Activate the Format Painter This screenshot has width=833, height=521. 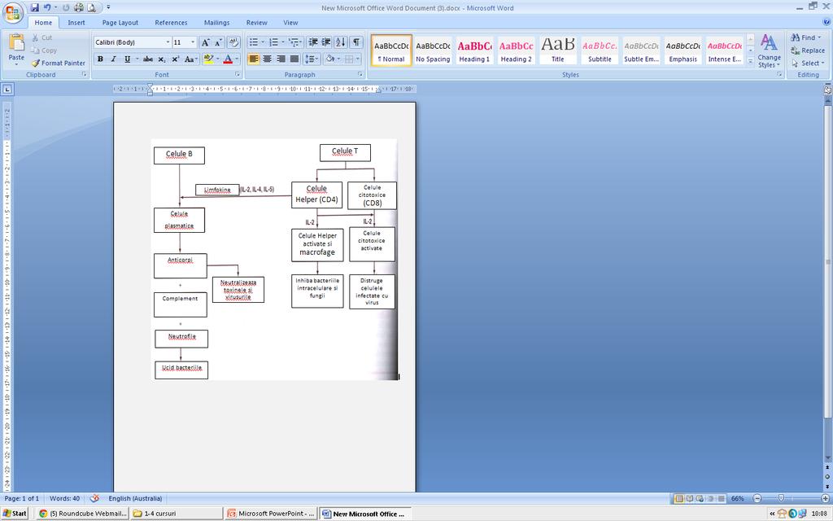click(59, 63)
